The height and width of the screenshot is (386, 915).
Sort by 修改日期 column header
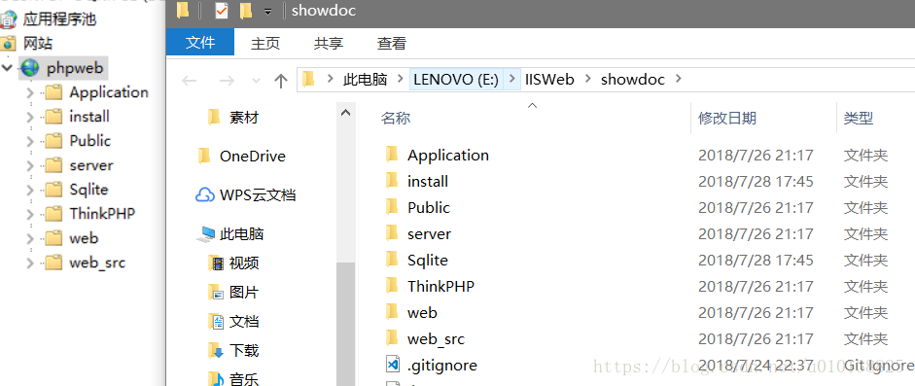[x=727, y=119]
